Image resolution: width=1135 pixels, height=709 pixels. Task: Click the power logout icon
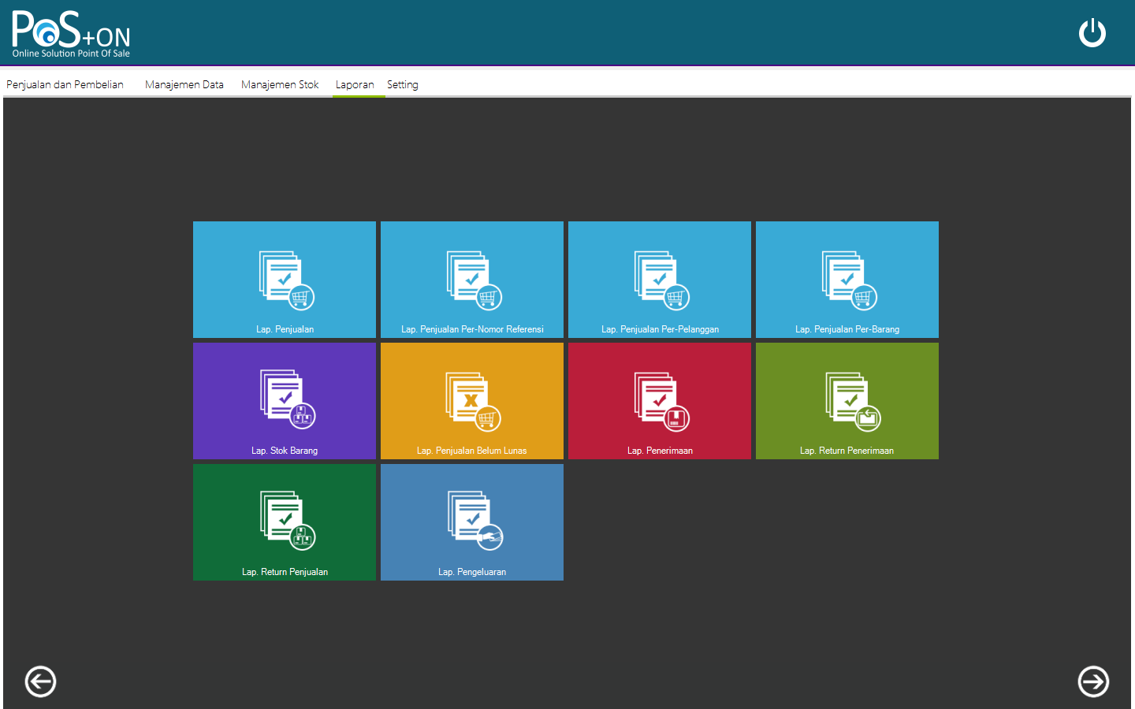point(1092,33)
